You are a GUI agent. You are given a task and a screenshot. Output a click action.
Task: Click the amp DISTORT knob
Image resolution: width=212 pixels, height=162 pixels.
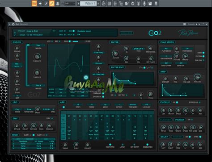(x=165, y=79)
